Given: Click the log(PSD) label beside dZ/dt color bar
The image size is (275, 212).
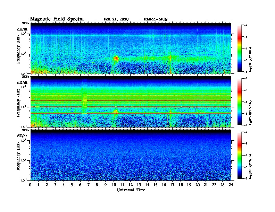Looking at the screenshot, I should click(250, 166).
